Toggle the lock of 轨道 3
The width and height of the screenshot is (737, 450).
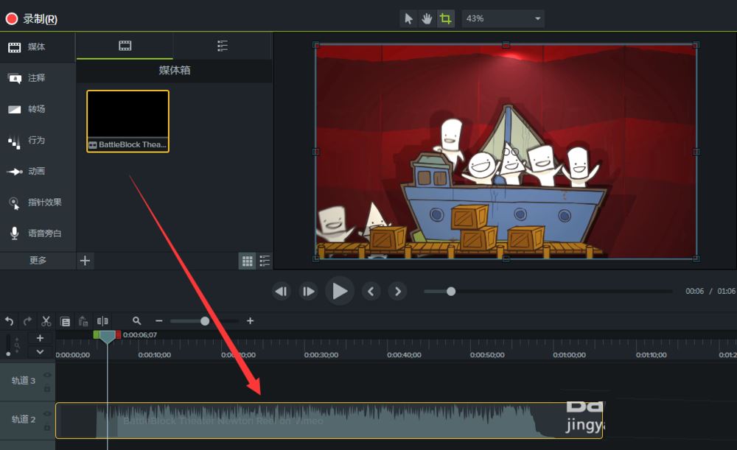pyautogui.click(x=47, y=388)
